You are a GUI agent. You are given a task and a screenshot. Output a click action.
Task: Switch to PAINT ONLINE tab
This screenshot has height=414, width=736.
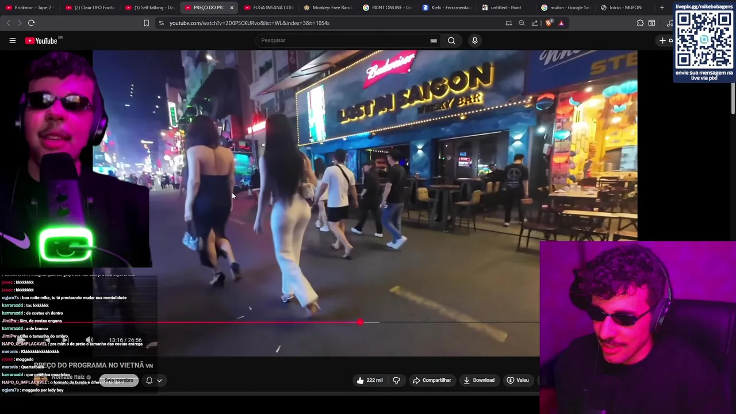[388, 7]
